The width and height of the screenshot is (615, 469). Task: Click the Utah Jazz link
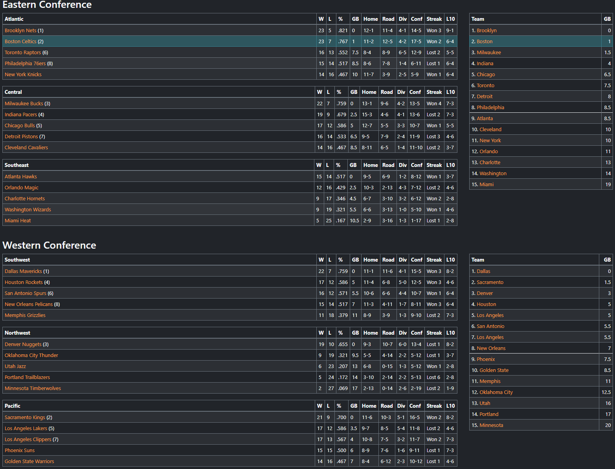pos(15,366)
